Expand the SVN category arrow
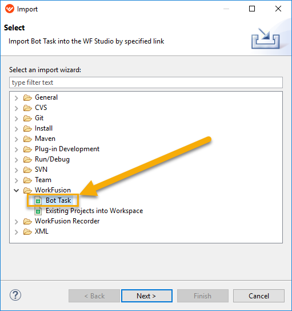Screen dimensions: 292x311 [17, 170]
